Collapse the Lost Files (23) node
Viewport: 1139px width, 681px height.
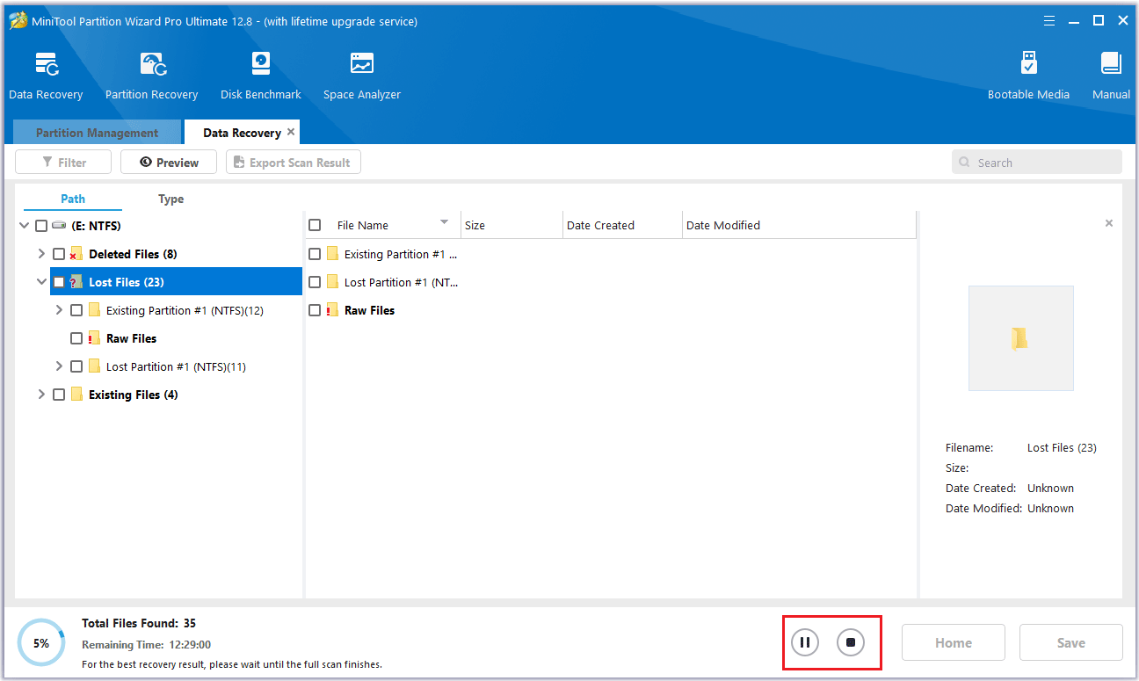coord(41,282)
